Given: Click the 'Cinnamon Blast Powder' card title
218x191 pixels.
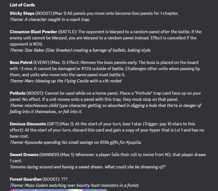Looking at the screenshot, I should tap(33, 32).
